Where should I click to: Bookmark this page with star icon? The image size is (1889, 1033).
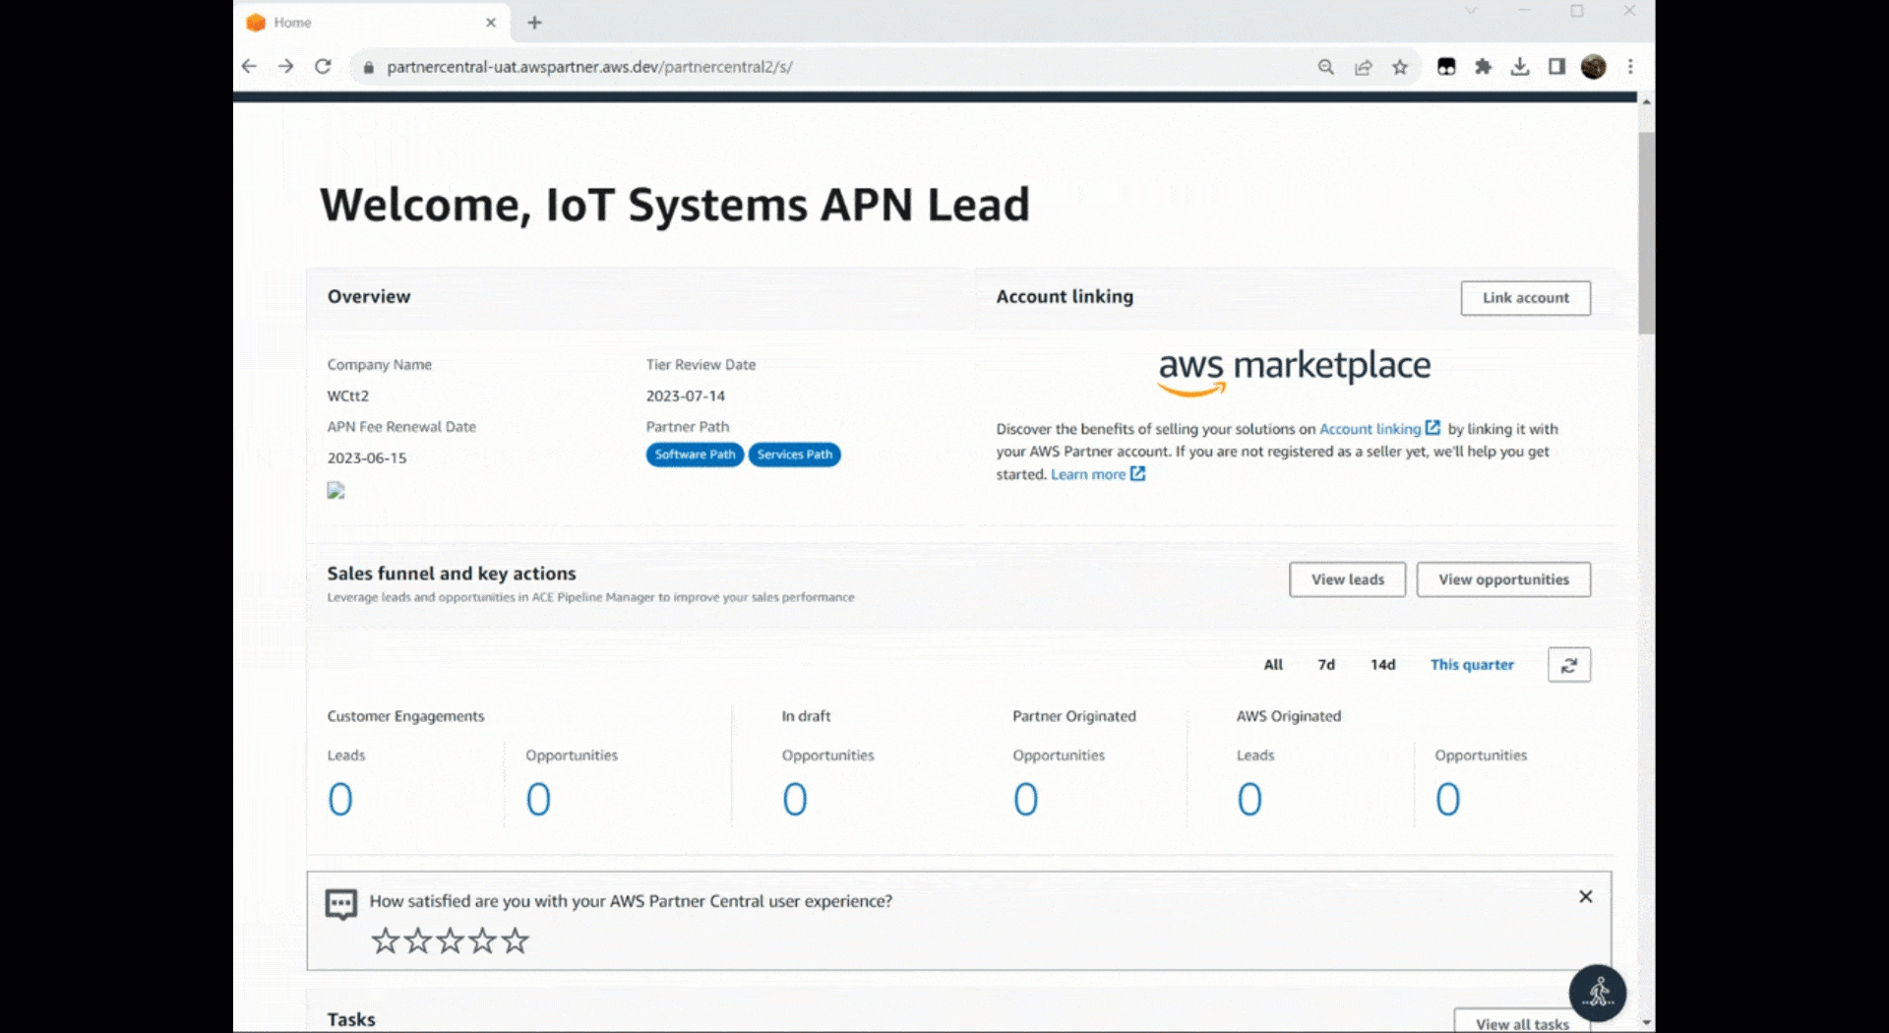(1400, 67)
